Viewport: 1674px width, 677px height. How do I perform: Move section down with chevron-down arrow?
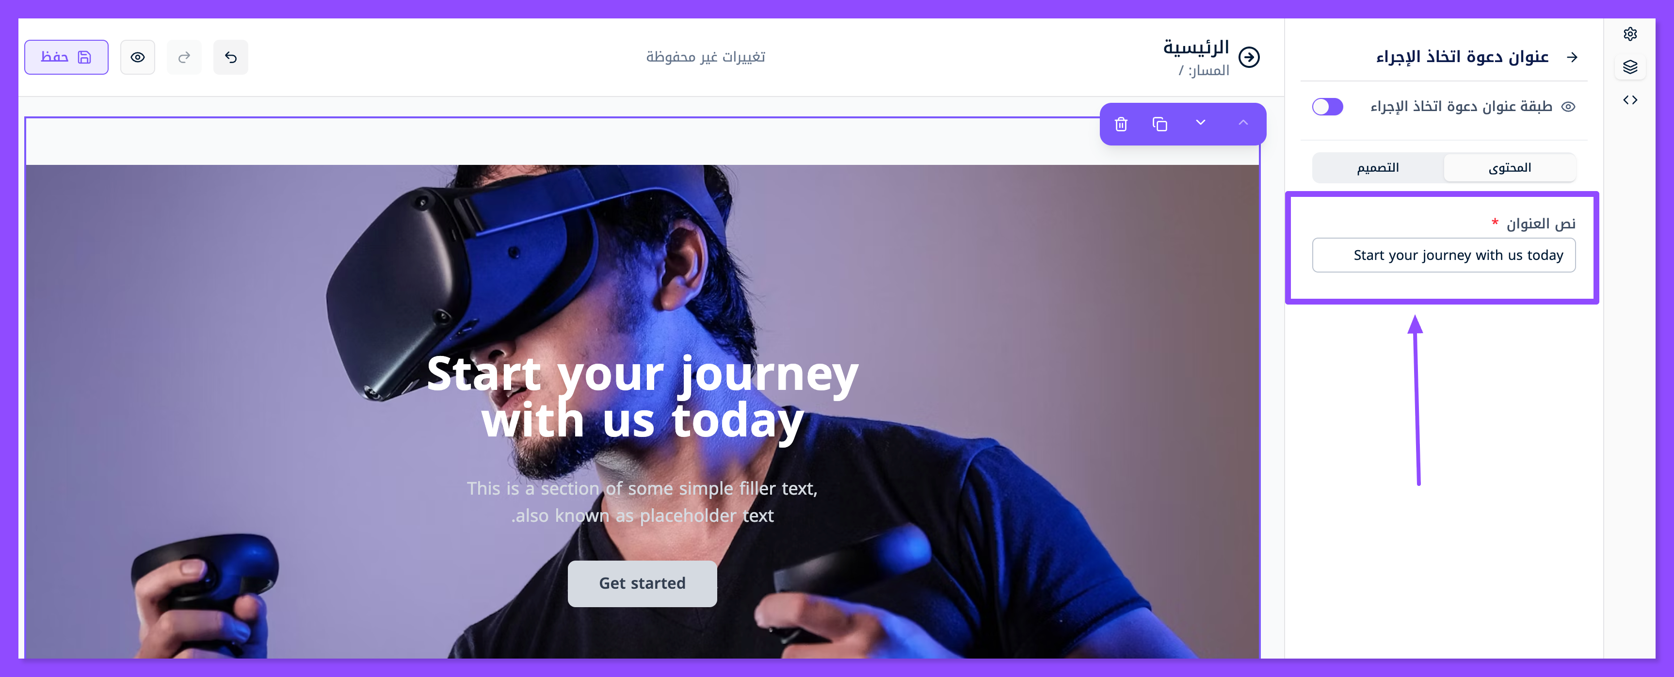[x=1200, y=123]
